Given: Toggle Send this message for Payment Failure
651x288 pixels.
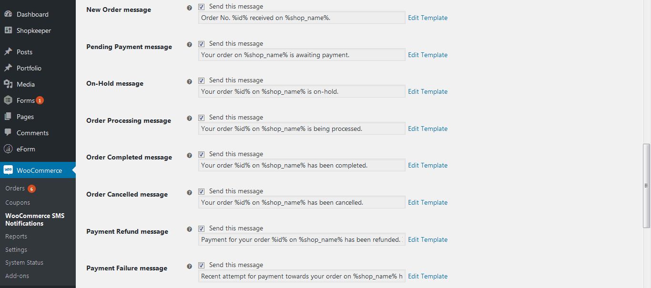Looking at the screenshot, I should [202, 265].
